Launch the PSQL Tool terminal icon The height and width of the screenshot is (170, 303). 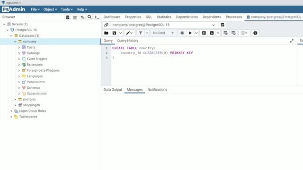[x=97, y=17]
